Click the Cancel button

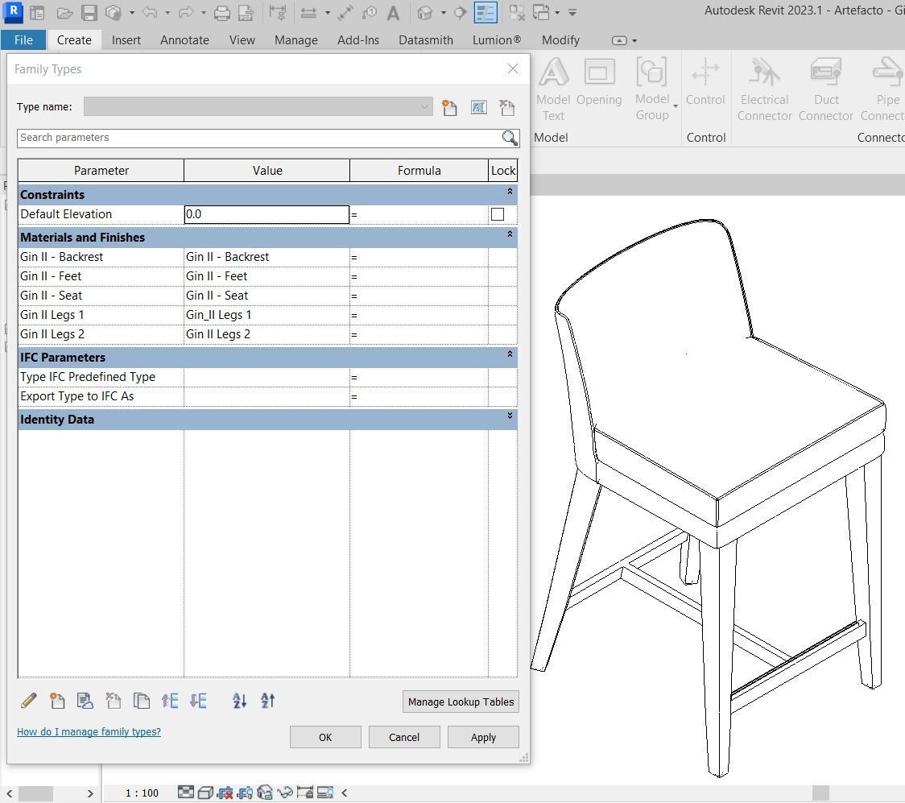(404, 737)
